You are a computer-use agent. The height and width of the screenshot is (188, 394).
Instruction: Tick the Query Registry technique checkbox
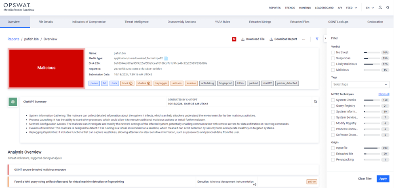coord(333,106)
